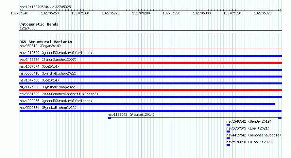Screen dimensions: 291x158
Task: Click the right end block of nsv1129542
Action: [x=280, y=118]
